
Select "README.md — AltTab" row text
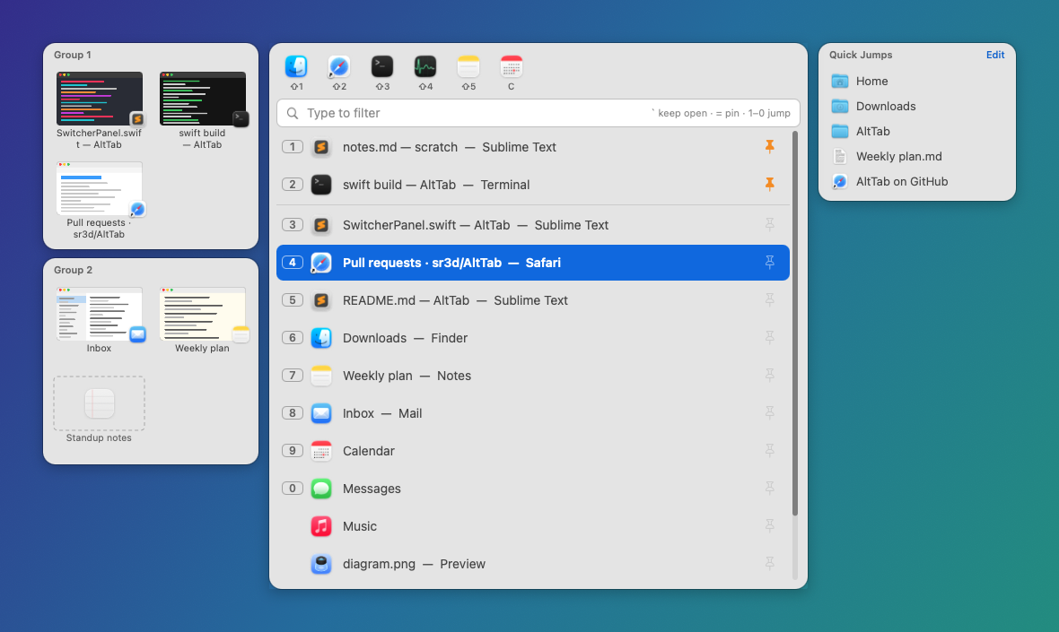tap(406, 301)
